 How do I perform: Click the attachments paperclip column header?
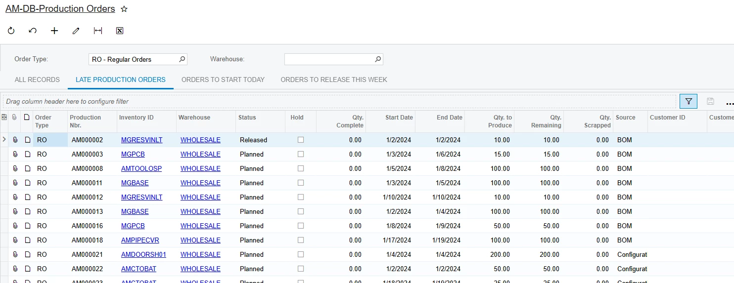coord(14,117)
